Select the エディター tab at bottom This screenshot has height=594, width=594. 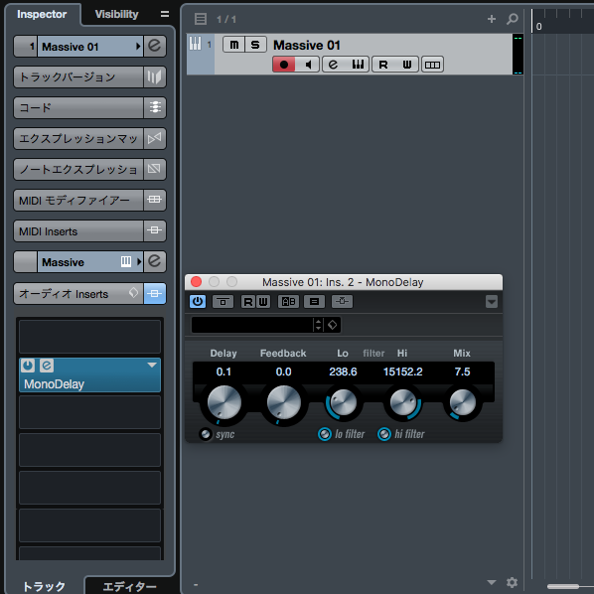(x=129, y=586)
